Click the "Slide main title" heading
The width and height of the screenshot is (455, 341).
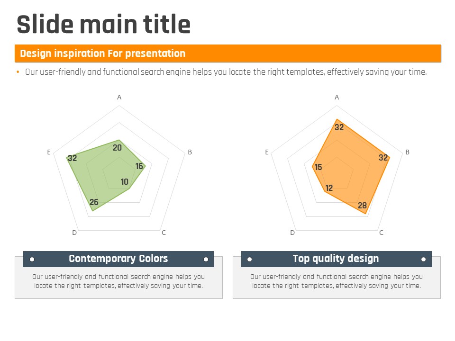pyautogui.click(x=103, y=25)
